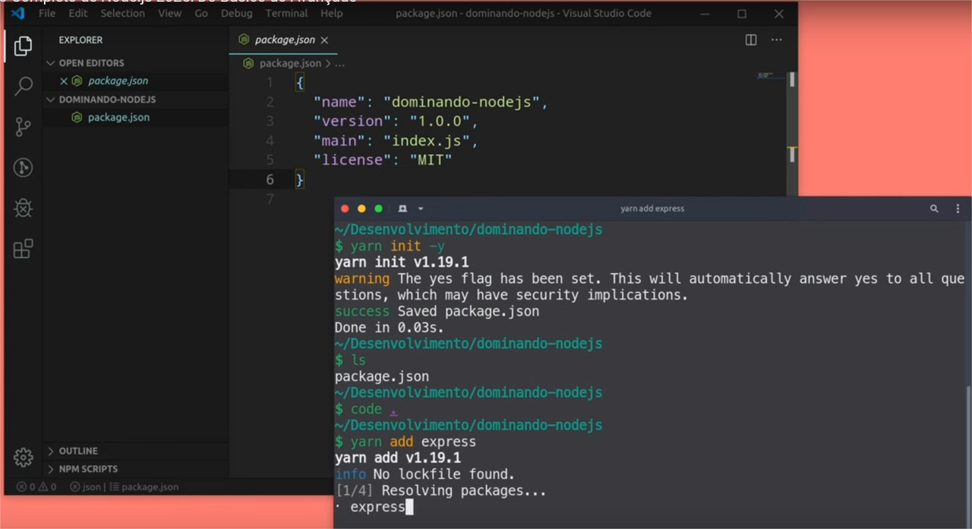Viewport: 972px width, 529px height.
Task: Maximize the VS Code window
Action: click(x=742, y=14)
